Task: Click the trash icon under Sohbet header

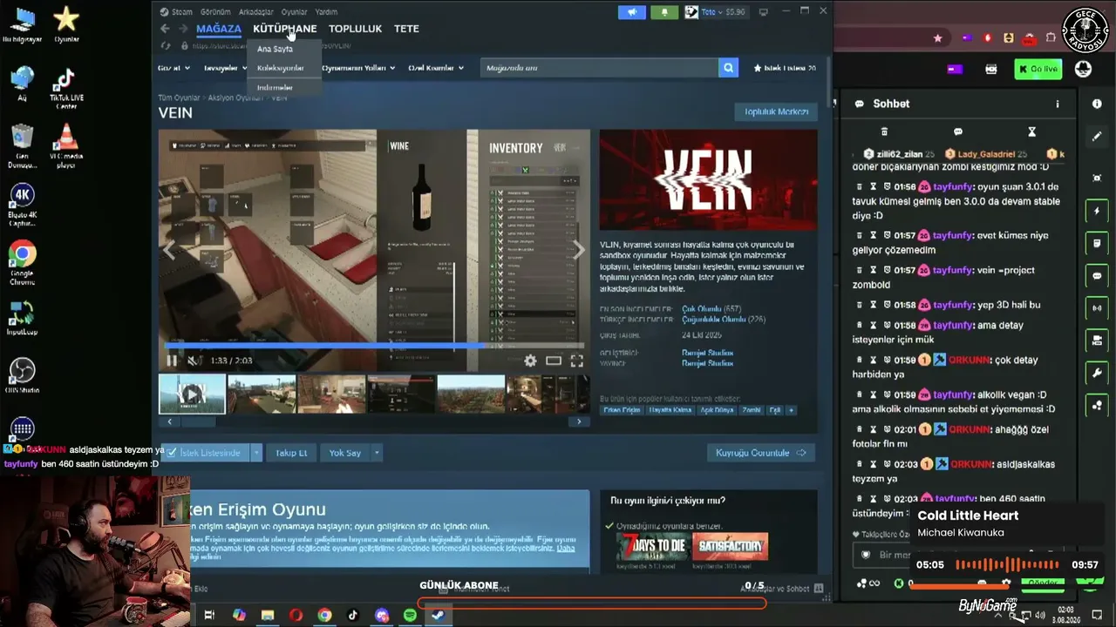Action: click(884, 131)
